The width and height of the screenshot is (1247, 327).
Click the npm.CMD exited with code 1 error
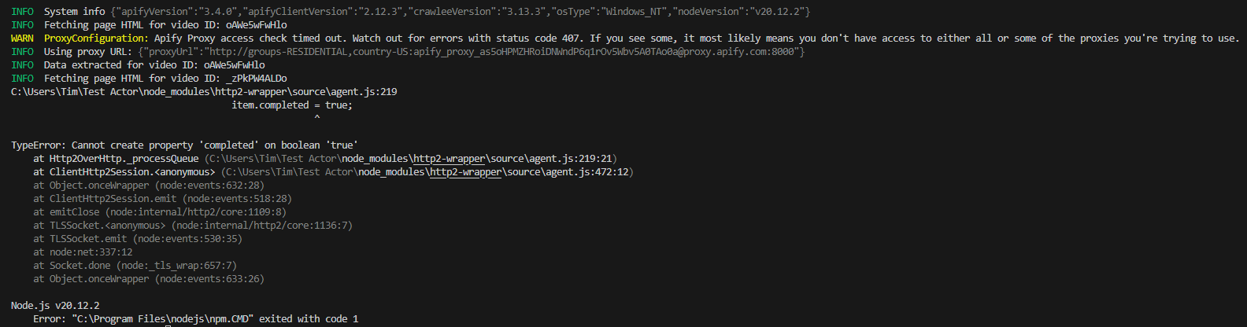[x=196, y=319]
